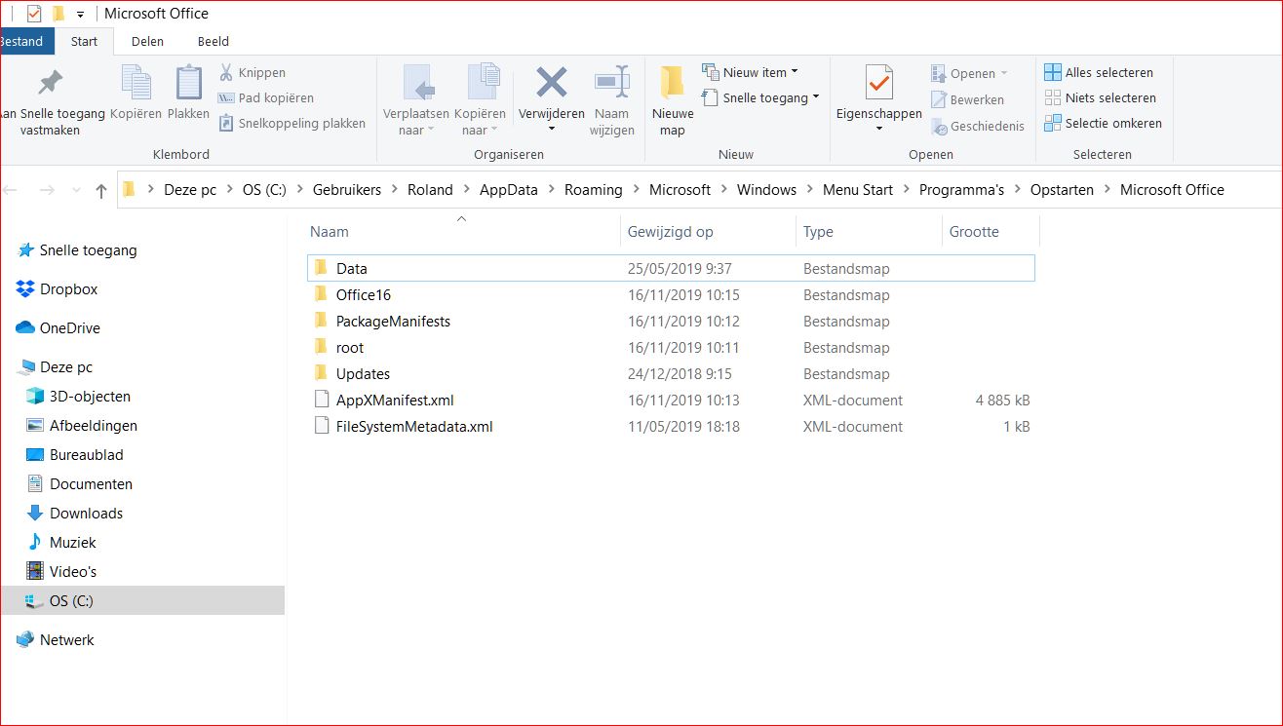The height and width of the screenshot is (726, 1283).
Task: Click Alles selecteren in ribbon
Action: click(1098, 73)
